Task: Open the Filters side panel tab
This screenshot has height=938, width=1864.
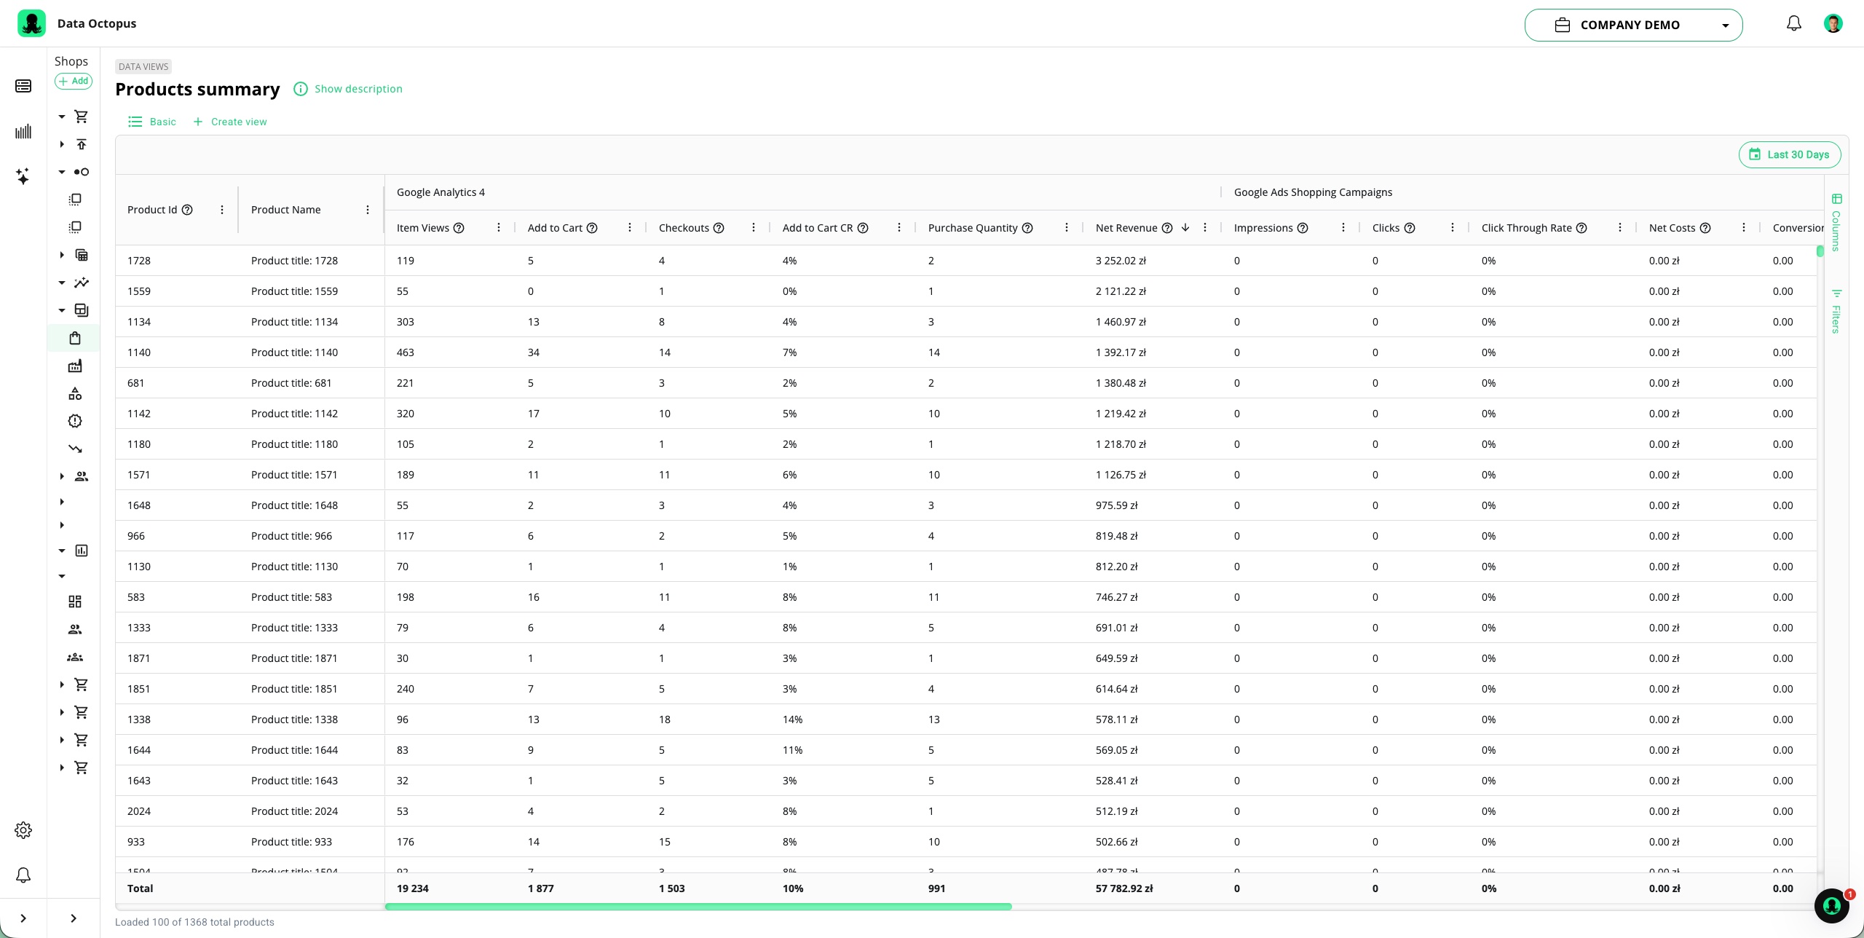Action: [1836, 312]
